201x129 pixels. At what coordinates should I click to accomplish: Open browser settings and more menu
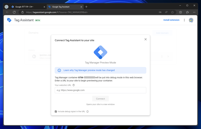point(194,12)
